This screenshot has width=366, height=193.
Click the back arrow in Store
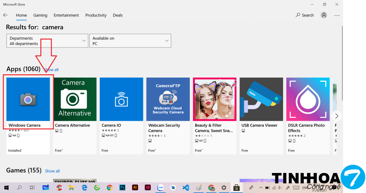click(x=5, y=15)
